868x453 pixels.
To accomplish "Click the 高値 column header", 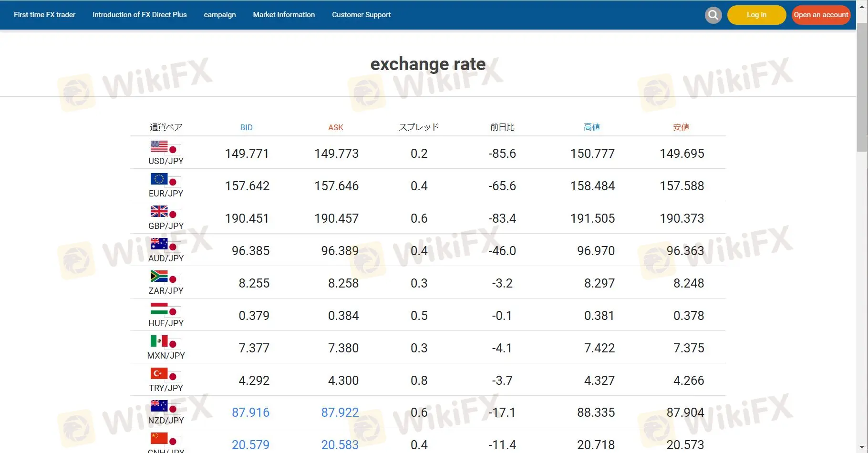I will tap(592, 127).
